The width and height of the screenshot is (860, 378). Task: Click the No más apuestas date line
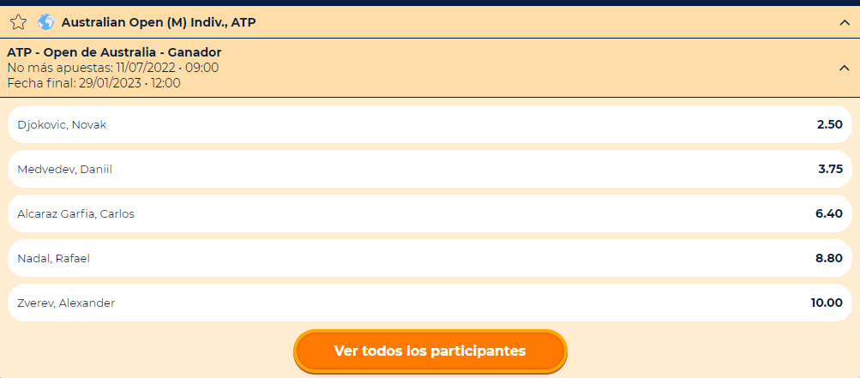pos(113,68)
